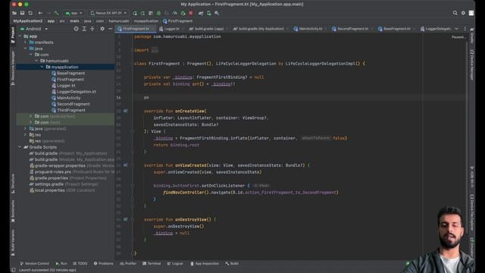
Task: Expand the res folder
Action: 25,135
